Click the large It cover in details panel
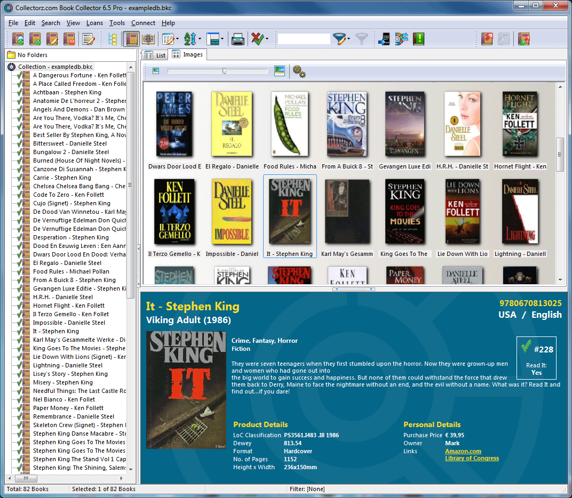The image size is (572, 498). pyautogui.click(x=186, y=390)
